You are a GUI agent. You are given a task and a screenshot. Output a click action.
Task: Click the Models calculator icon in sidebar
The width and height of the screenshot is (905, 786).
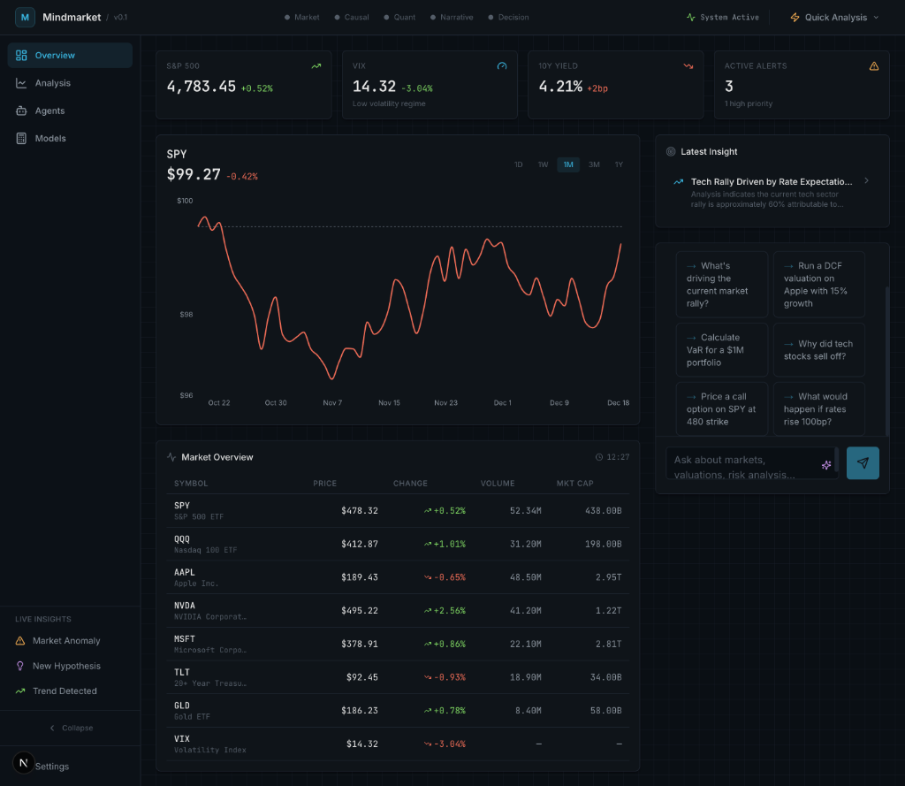[x=21, y=139]
